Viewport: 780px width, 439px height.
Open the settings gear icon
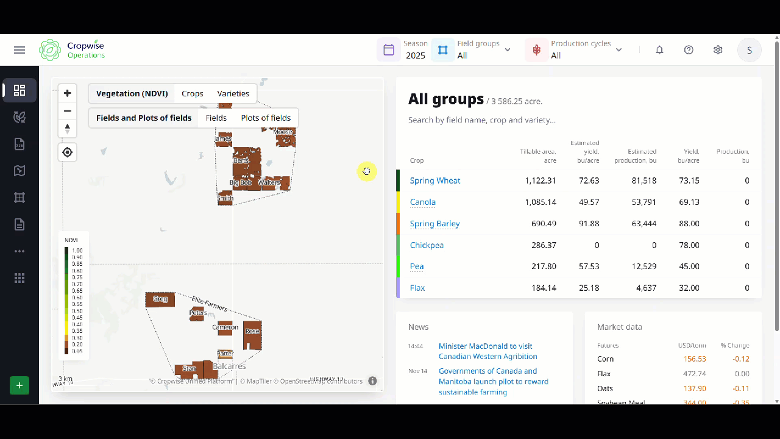pos(718,50)
